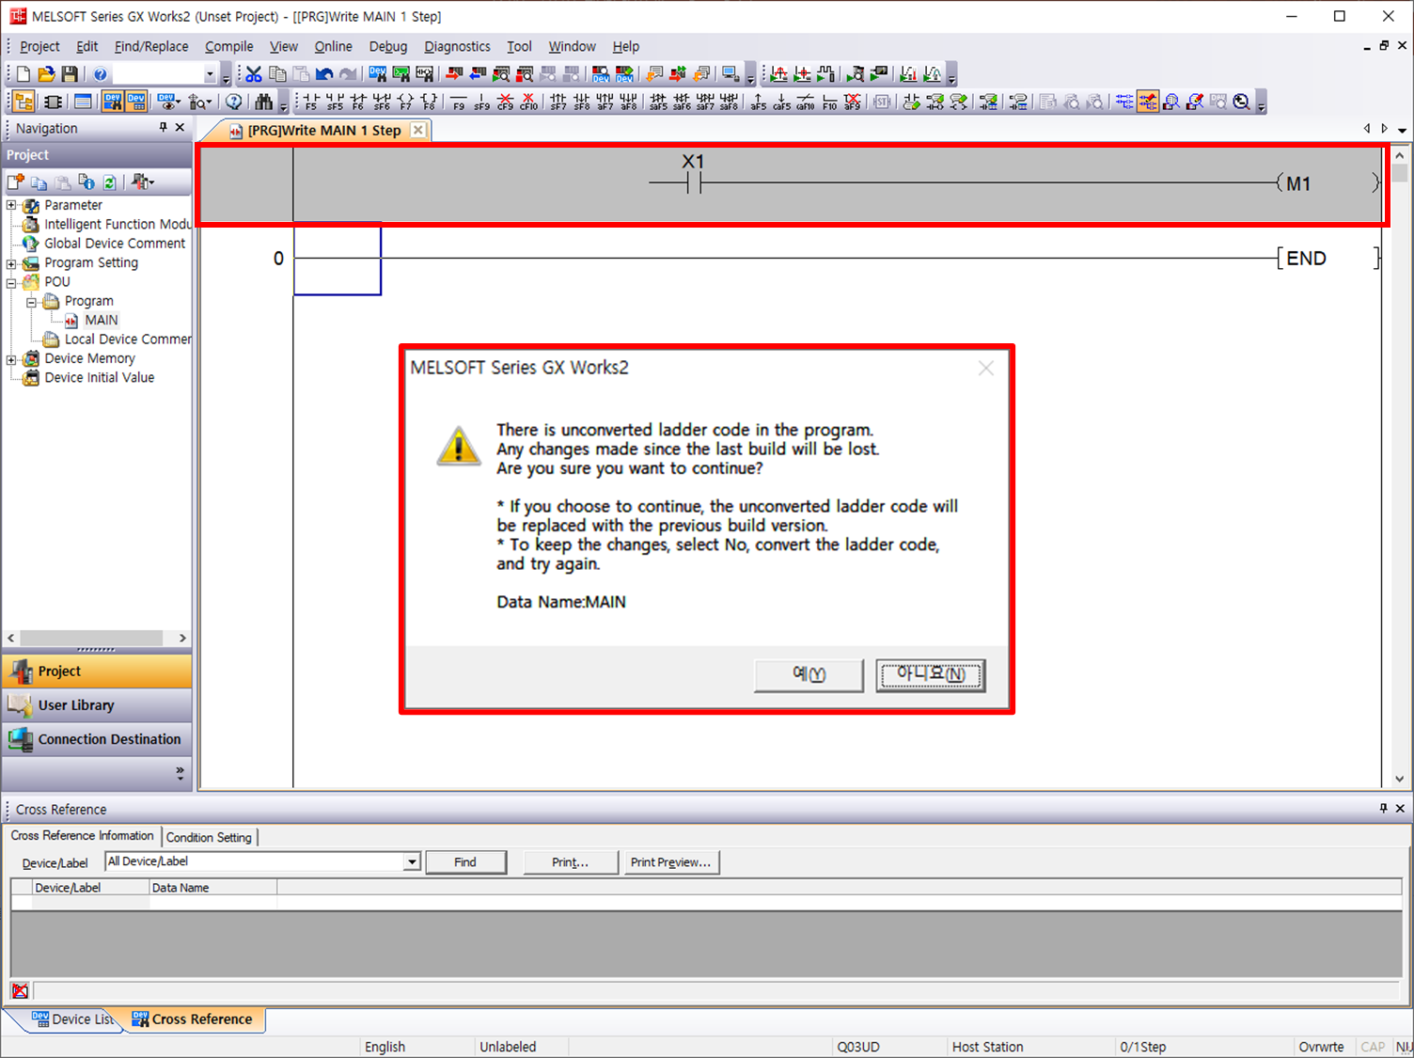1414x1058 pixels.
Task: Click the Print Preview... button
Action: click(x=672, y=861)
